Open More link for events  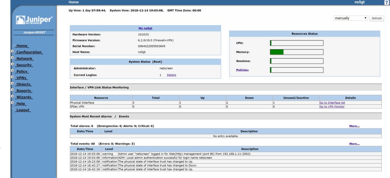pos(354,144)
